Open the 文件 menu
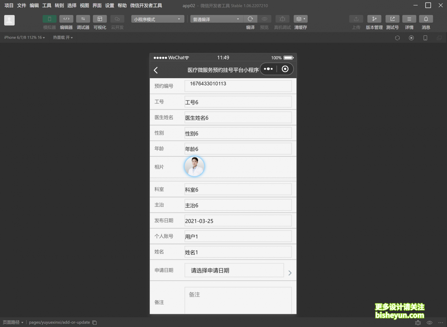Screen dimensions: 447x327 coord(22,5)
